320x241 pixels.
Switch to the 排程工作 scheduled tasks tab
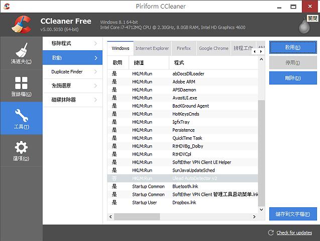(x=243, y=48)
